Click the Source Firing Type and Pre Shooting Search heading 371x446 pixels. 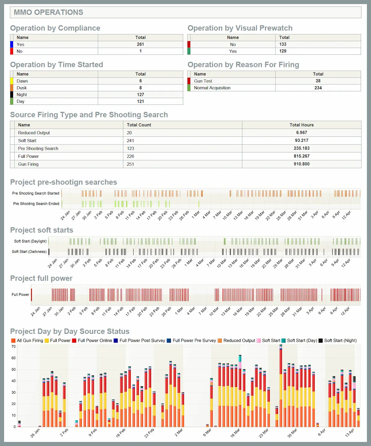89,115
